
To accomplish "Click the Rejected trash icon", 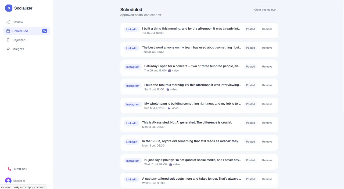I will coord(8,40).
